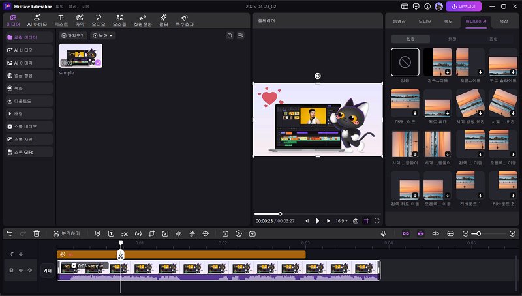Open the 16:9 aspect ratio dropdown
The image size is (522, 296).
(x=341, y=221)
